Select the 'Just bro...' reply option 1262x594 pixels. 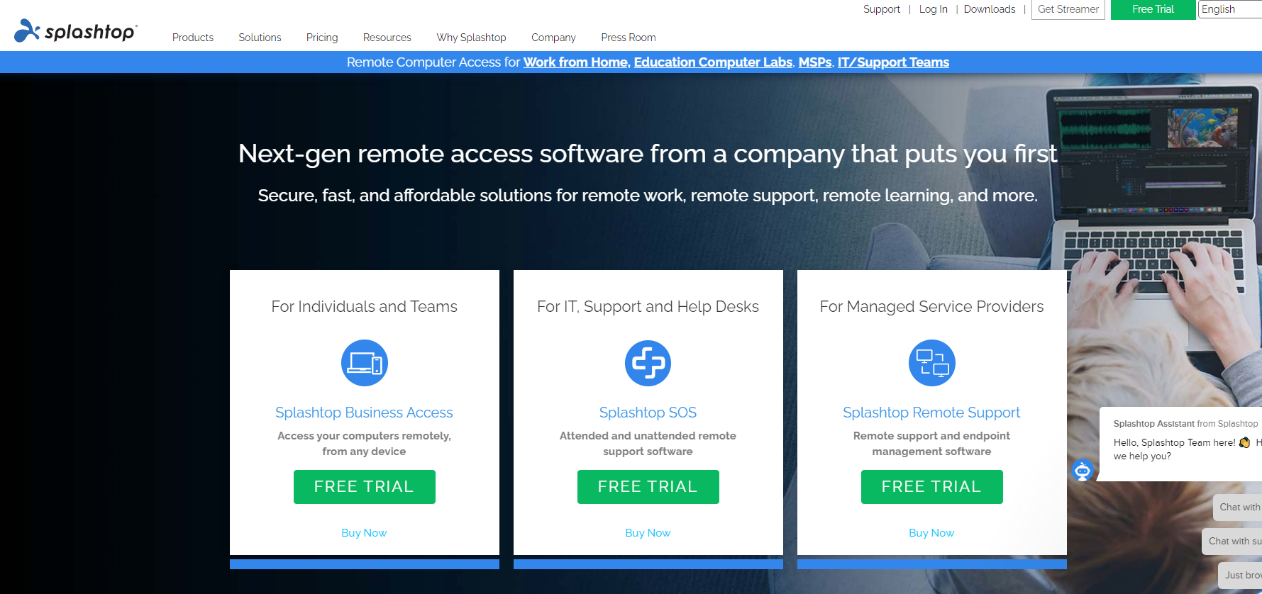pos(1241,576)
